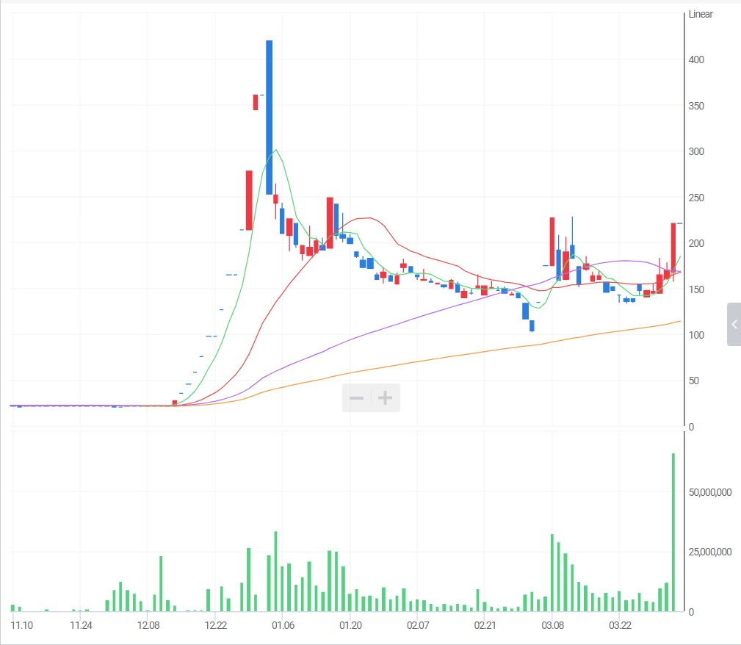Select the 300 price axis label
Viewport: 741px width, 645px height.
coord(696,151)
